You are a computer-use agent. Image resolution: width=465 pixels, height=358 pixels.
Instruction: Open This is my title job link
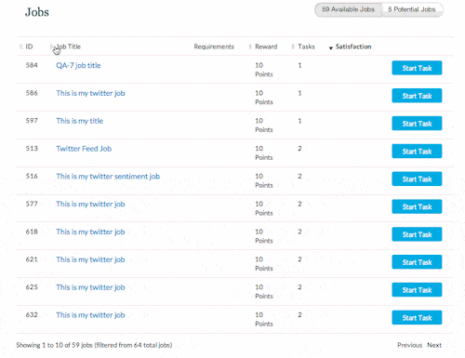(x=79, y=121)
